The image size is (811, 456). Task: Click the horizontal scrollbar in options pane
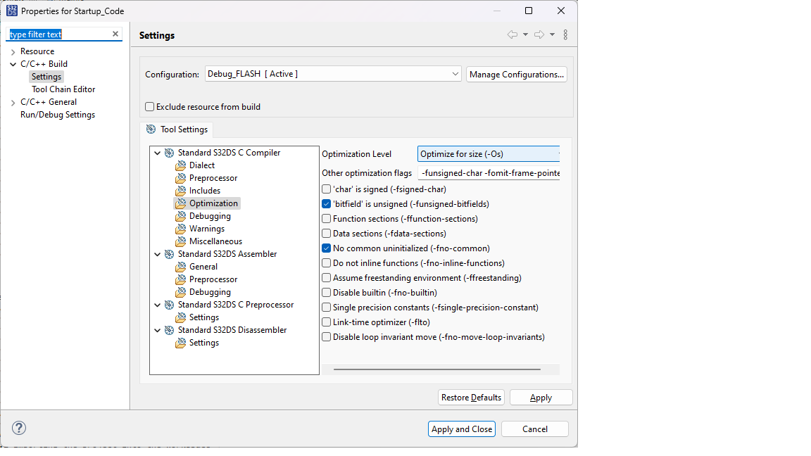click(x=436, y=369)
